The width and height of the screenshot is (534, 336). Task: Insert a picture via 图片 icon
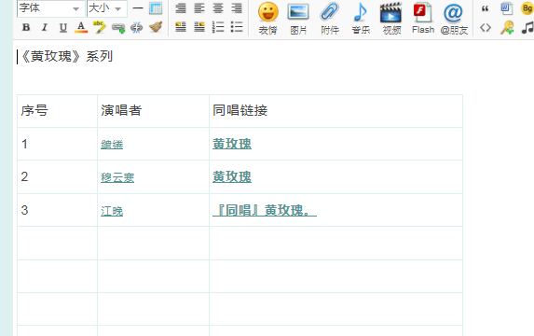pos(298,19)
